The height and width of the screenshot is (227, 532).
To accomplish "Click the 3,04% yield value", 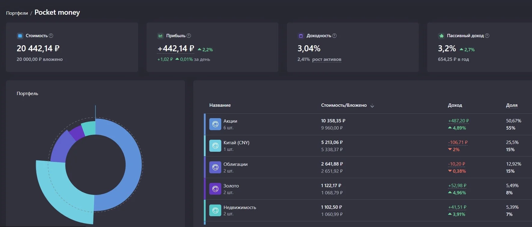I will click(x=309, y=48).
